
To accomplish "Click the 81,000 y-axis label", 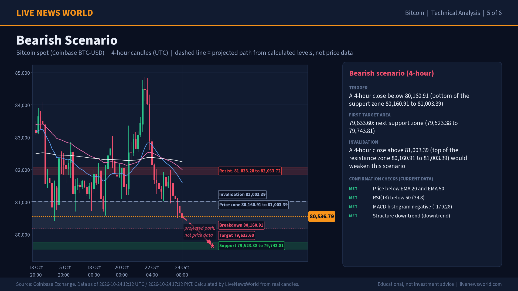I will (22, 202).
